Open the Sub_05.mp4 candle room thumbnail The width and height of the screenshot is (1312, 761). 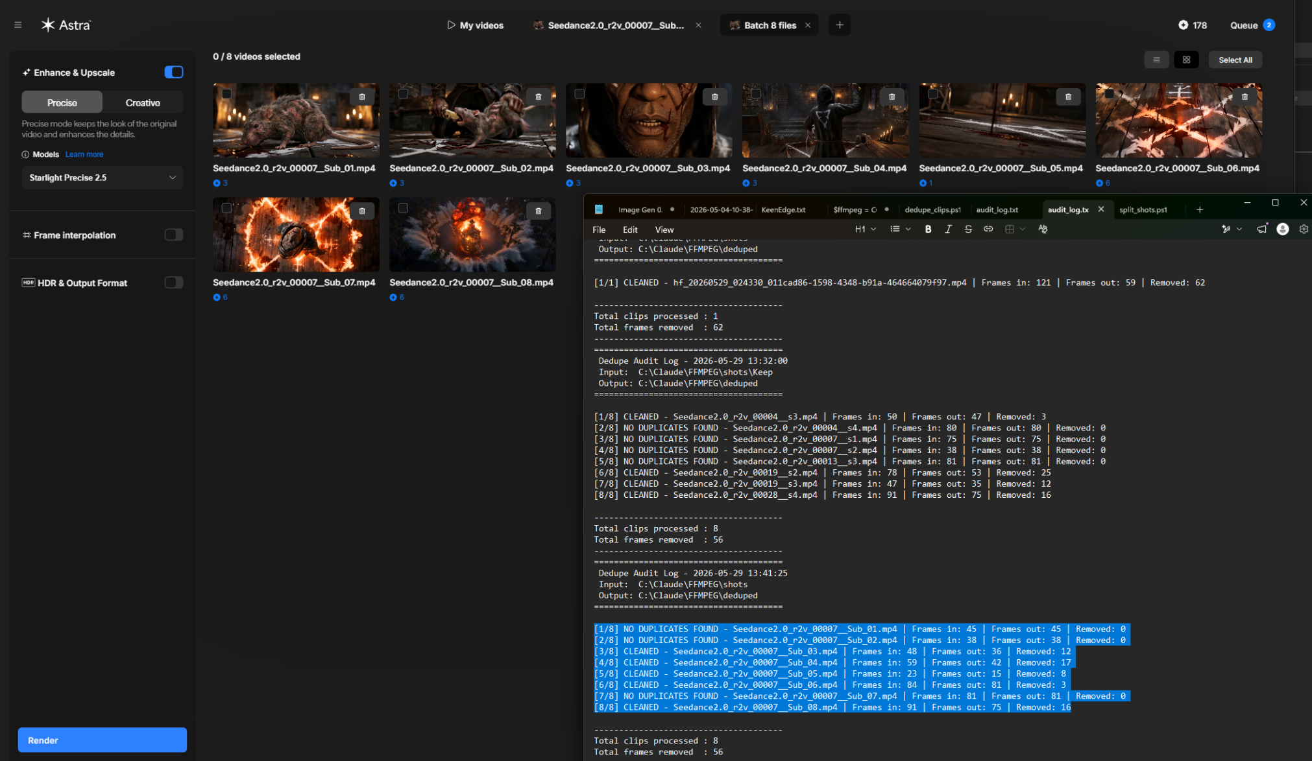(1002, 120)
